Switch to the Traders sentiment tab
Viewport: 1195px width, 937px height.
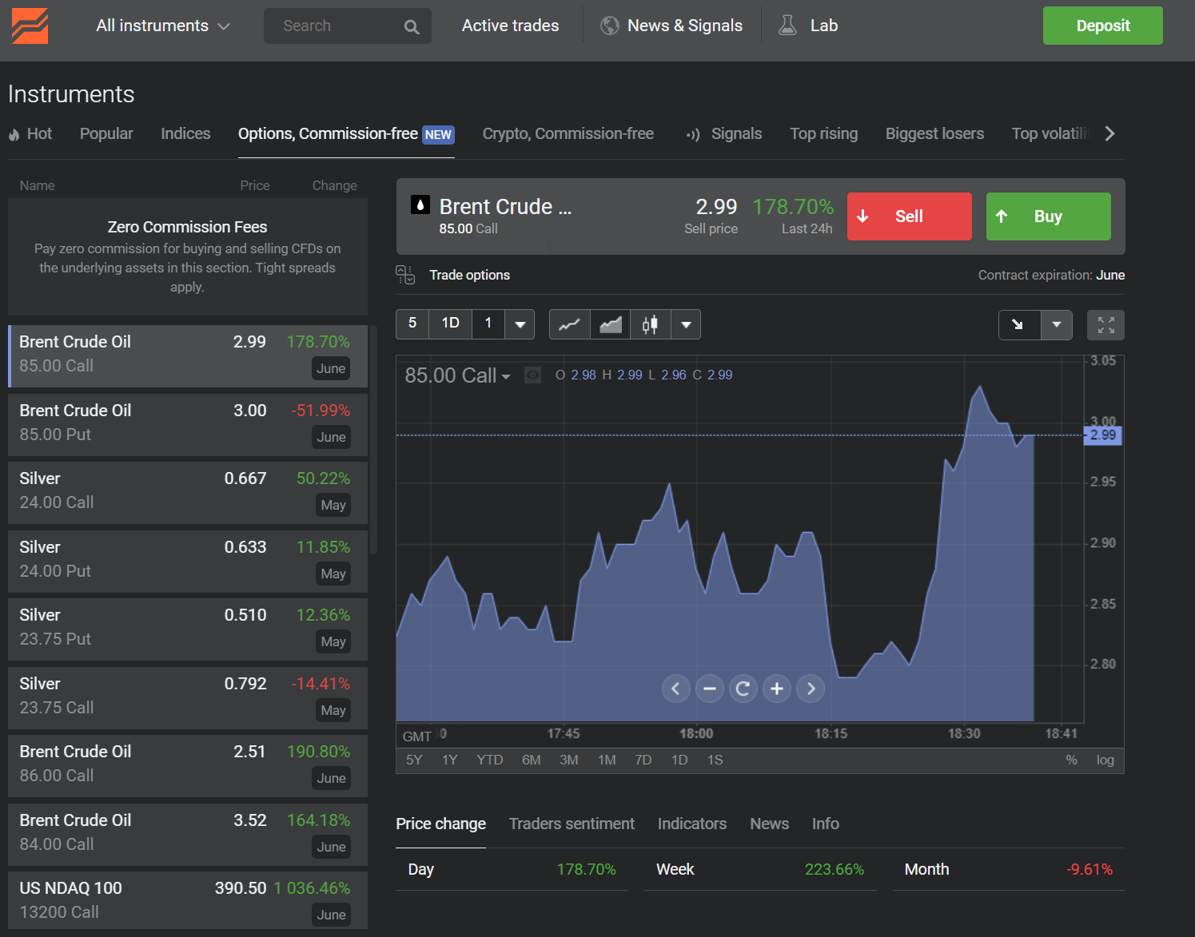point(572,824)
